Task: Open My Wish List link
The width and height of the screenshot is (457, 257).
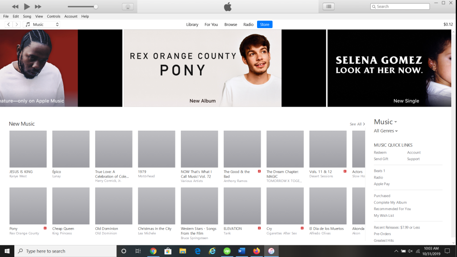Action: 384,216
